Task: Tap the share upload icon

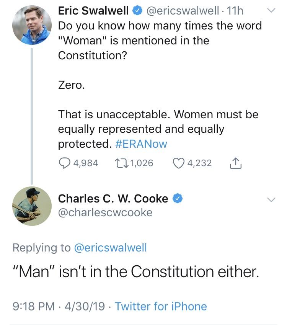Action: pyautogui.click(x=236, y=163)
